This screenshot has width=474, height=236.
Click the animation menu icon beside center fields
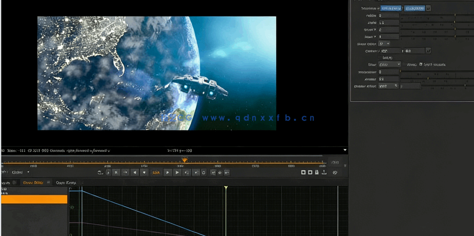[x=428, y=50]
